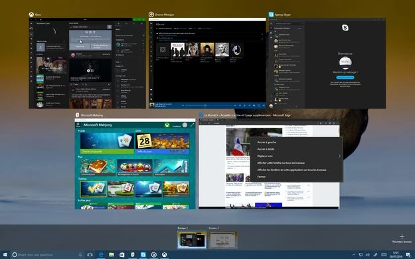Image resolution: width=415 pixels, height=259 pixels.
Task: Click the full-screen arrow icon in Mahjong
Action: (x=193, y=125)
